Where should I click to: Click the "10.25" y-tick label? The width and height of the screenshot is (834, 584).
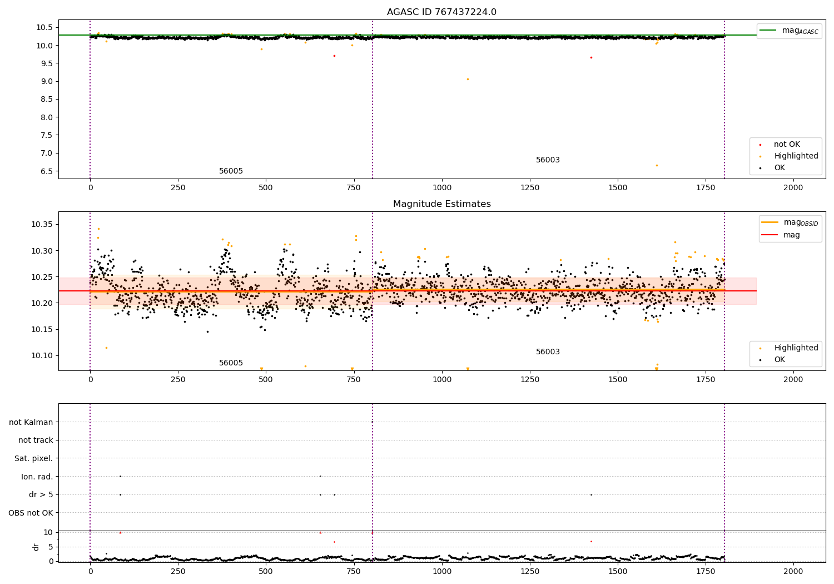pyautogui.click(x=42, y=277)
